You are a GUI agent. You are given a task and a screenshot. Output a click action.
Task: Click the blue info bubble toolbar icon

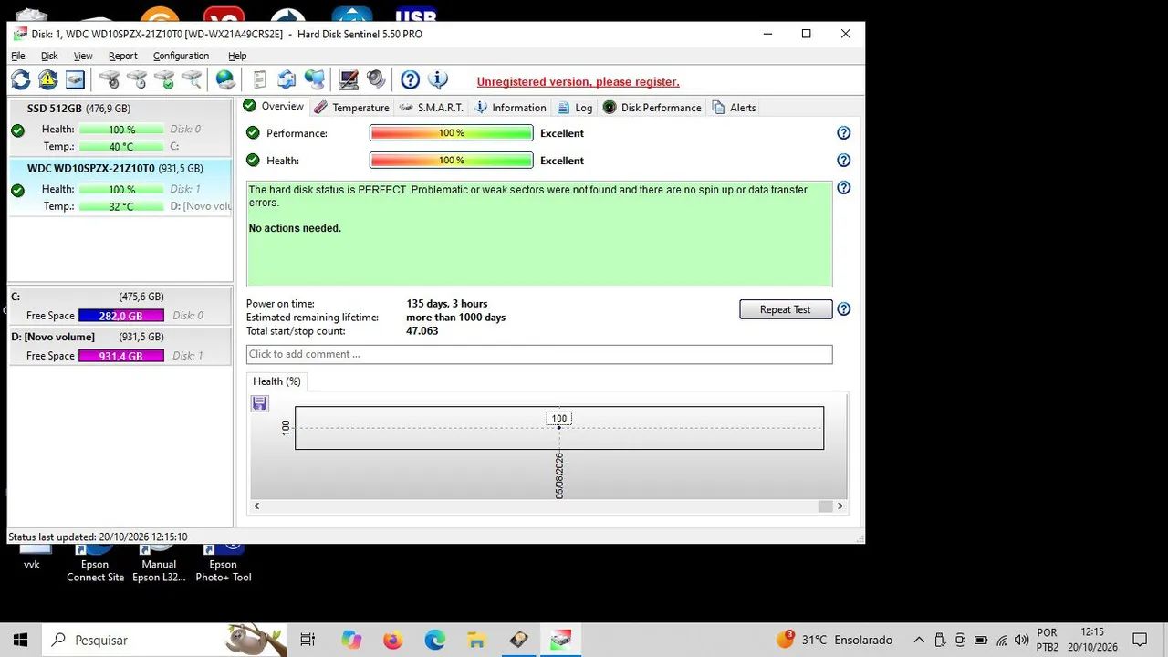(x=438, y=80)
